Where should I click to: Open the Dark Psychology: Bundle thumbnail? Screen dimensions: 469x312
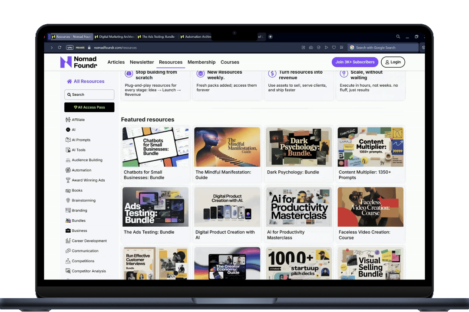tap(299, 147)
